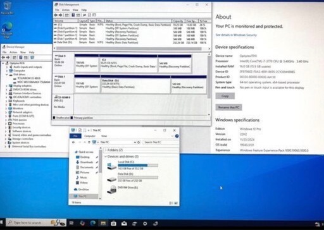This screenshot has width=324, height=230.
Task: Expand the Folders (7) group in This PC
Action: point(106,150)
